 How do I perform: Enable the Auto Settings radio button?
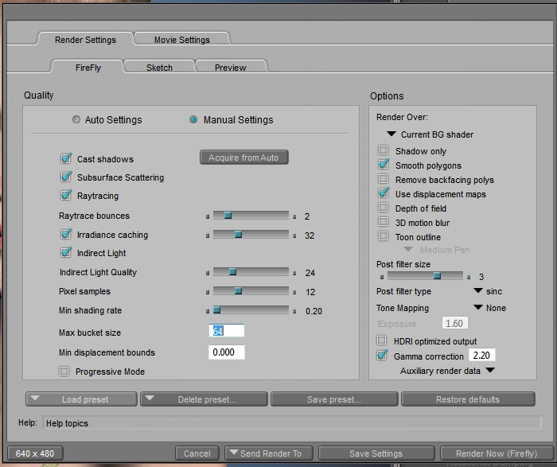pos(76,120)
